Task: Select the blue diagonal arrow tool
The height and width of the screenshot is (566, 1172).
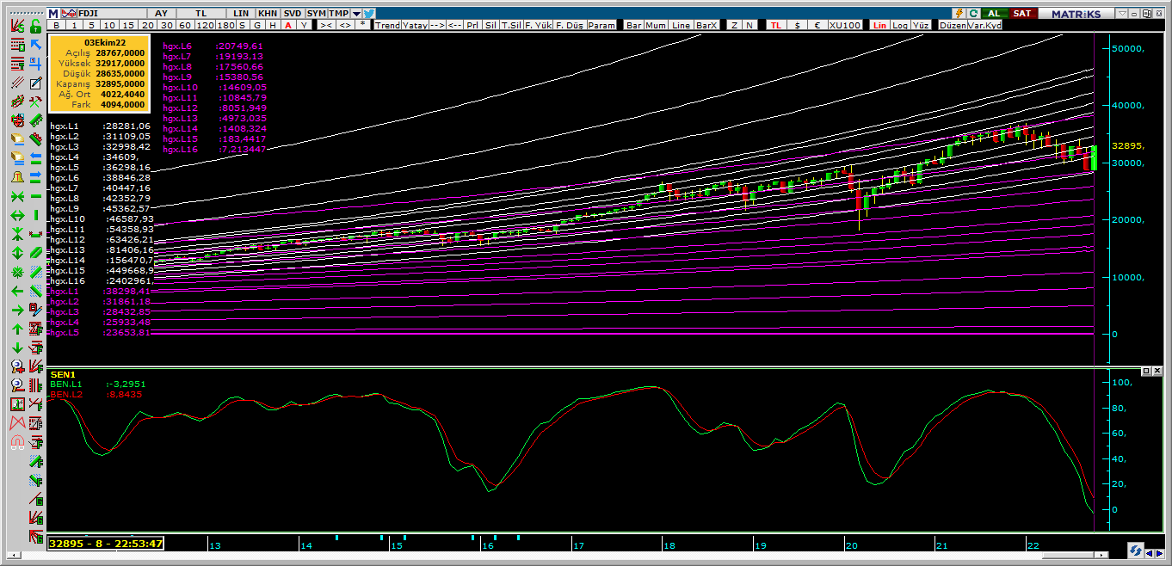Action: (x=36, y=45)
